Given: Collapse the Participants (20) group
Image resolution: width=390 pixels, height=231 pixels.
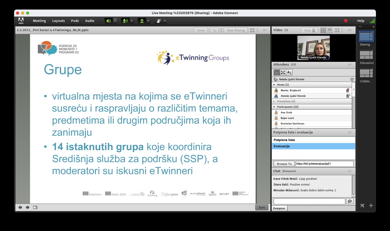Looking at the screenshot, I should (x=274, y=107).
